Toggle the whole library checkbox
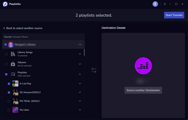188x120 pixels. pyautogui.click(x=6, y=44)
